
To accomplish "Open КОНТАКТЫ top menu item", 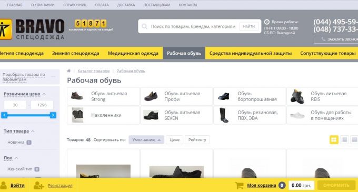I will tap(188, 5).
